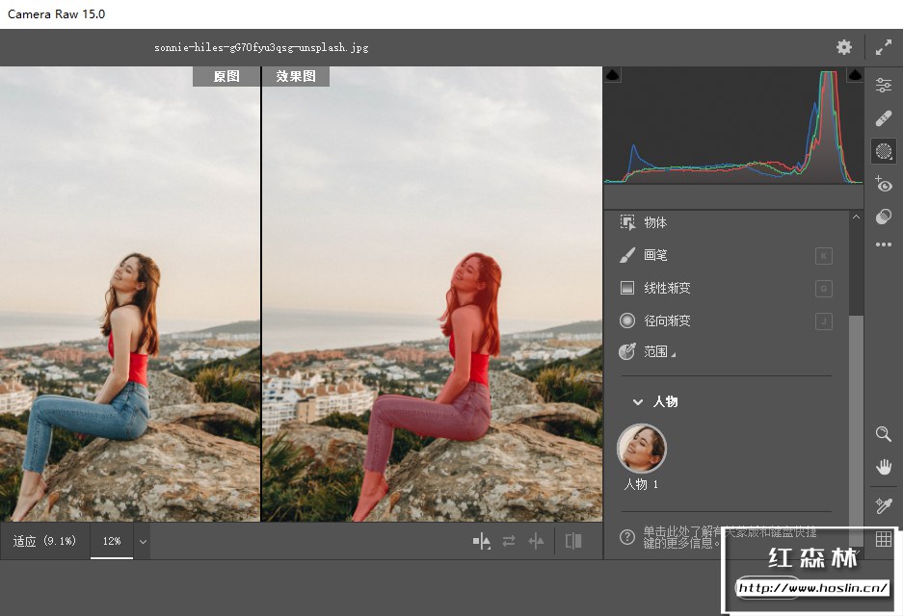Select the Red Eye removal tool
903x616 pixels.
883,184
